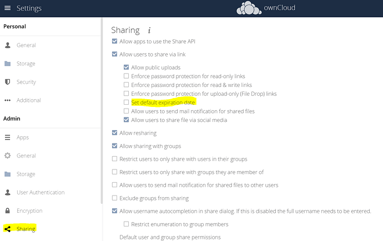
Task: Open Admin Storage settings
Action: coord(26,174)
